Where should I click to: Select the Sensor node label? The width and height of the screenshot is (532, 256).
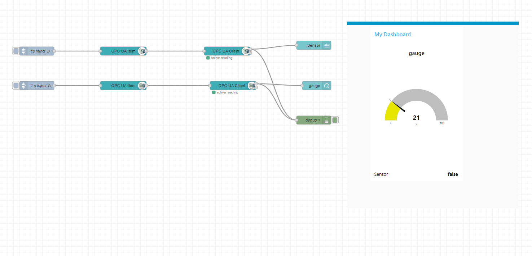[x=313, y=45]
